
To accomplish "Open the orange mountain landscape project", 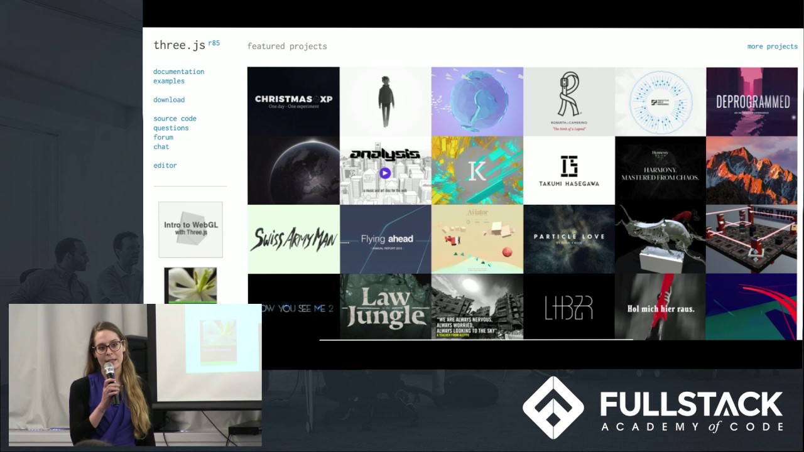I will tap(752, 171).
